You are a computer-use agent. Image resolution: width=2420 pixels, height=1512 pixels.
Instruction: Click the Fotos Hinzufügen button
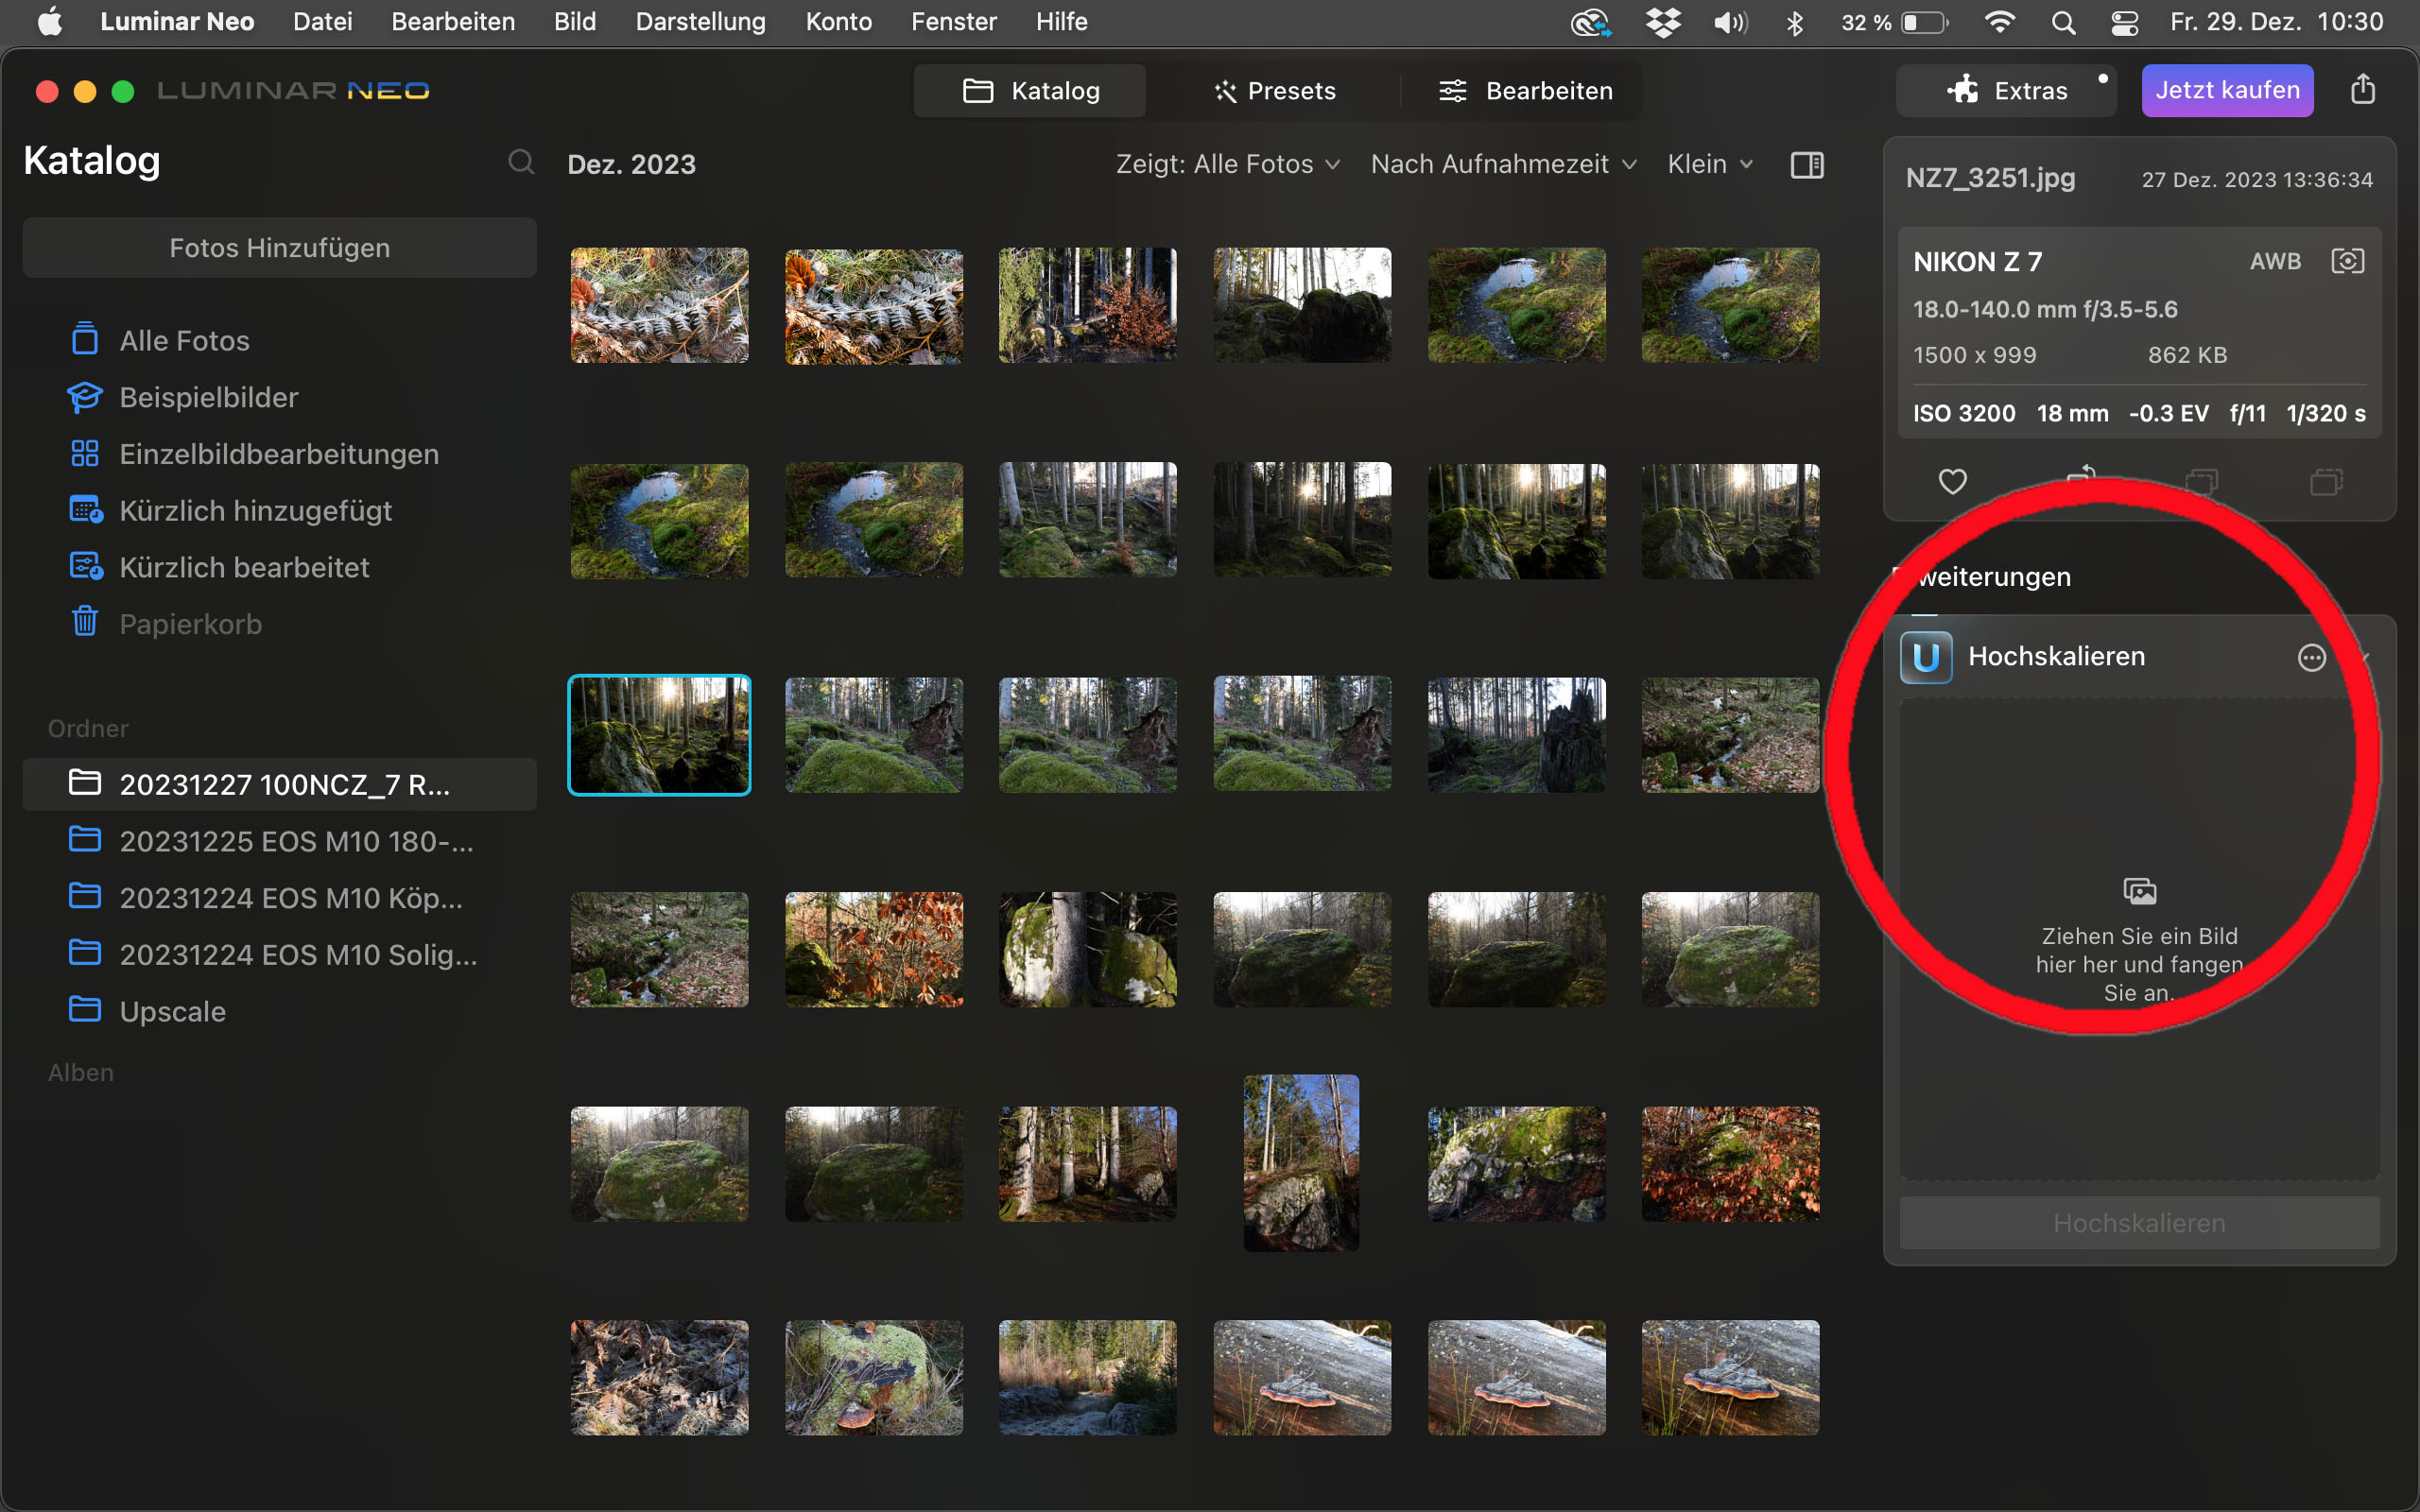point(279,248)
